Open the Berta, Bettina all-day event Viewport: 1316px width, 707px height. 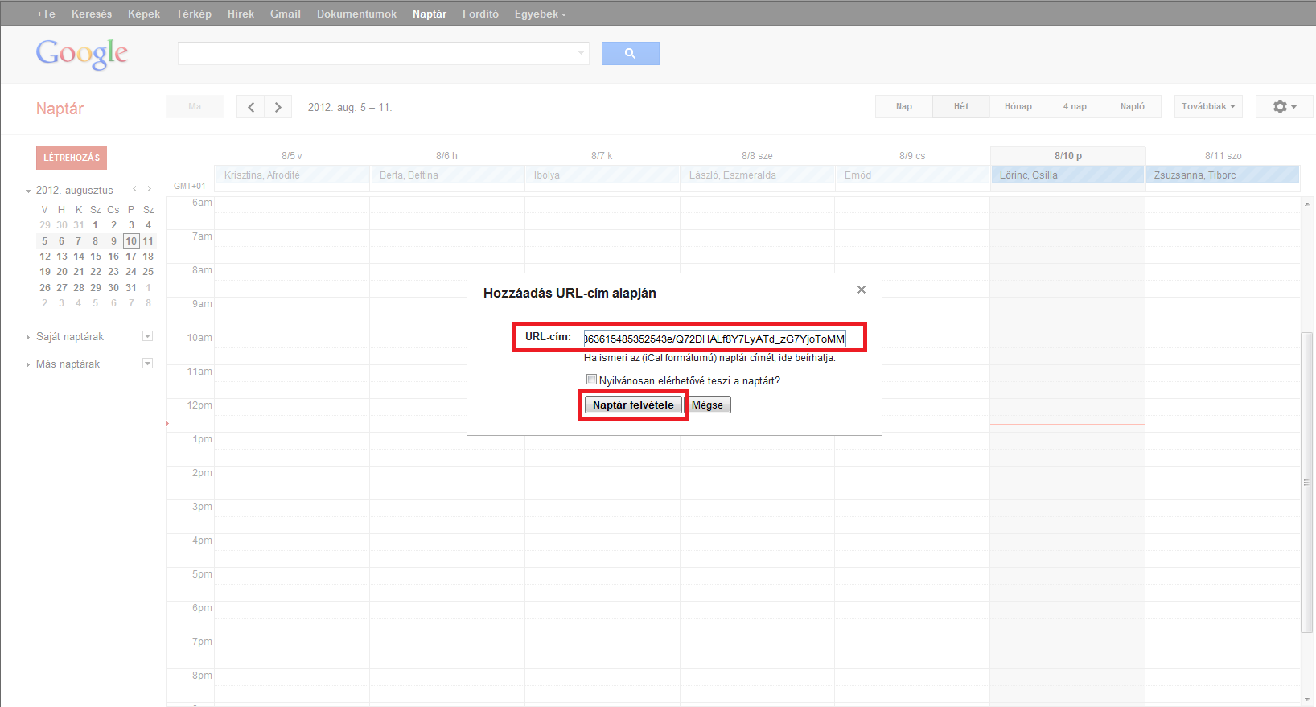click(447, 175)
